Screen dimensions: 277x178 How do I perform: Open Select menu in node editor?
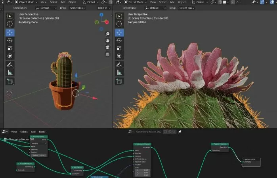[x=24, y=132]
